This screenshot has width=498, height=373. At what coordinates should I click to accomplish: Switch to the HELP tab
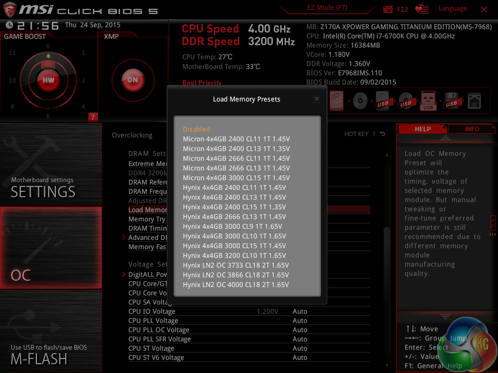tap(423, 129)
